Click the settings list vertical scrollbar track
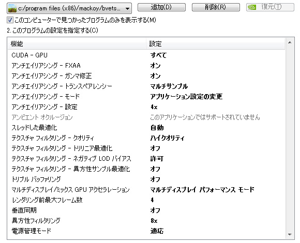 click(x=290, y=139)
